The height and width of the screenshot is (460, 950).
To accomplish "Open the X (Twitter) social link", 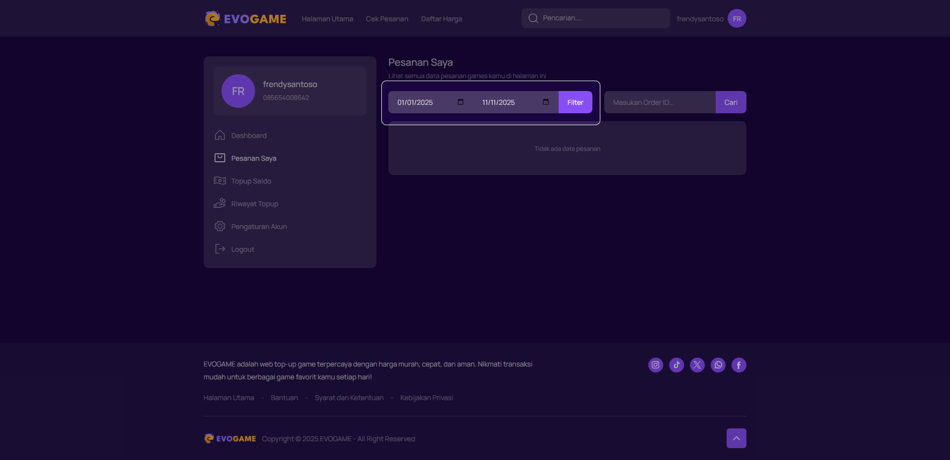I will pos(697,365).
